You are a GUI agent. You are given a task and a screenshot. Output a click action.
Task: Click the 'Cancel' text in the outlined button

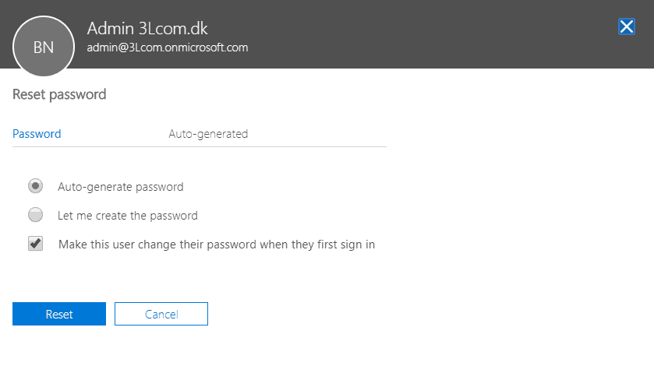pyautogui.click(x=161, y=315)
